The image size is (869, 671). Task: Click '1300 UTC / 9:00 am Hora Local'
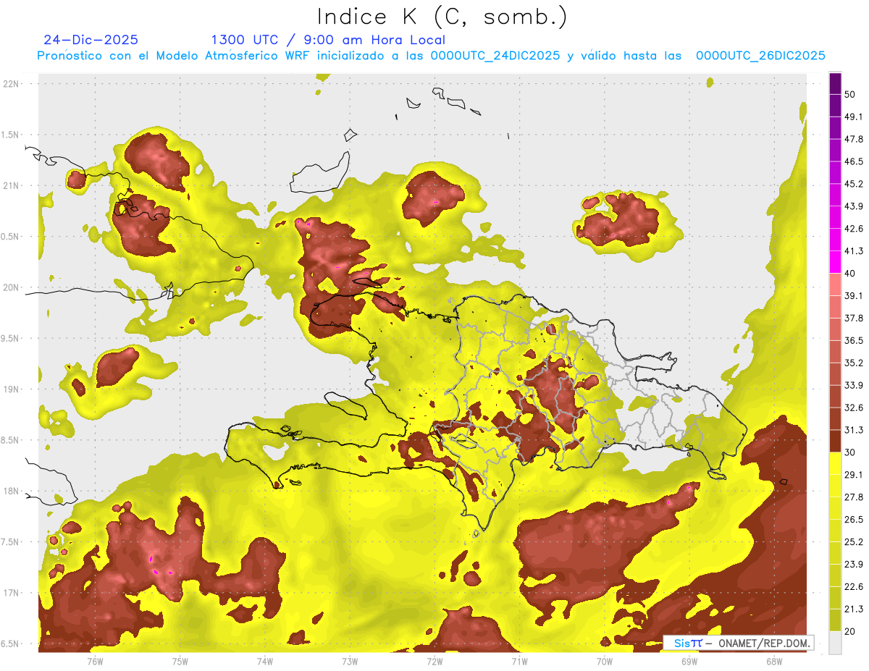point(328,40)
